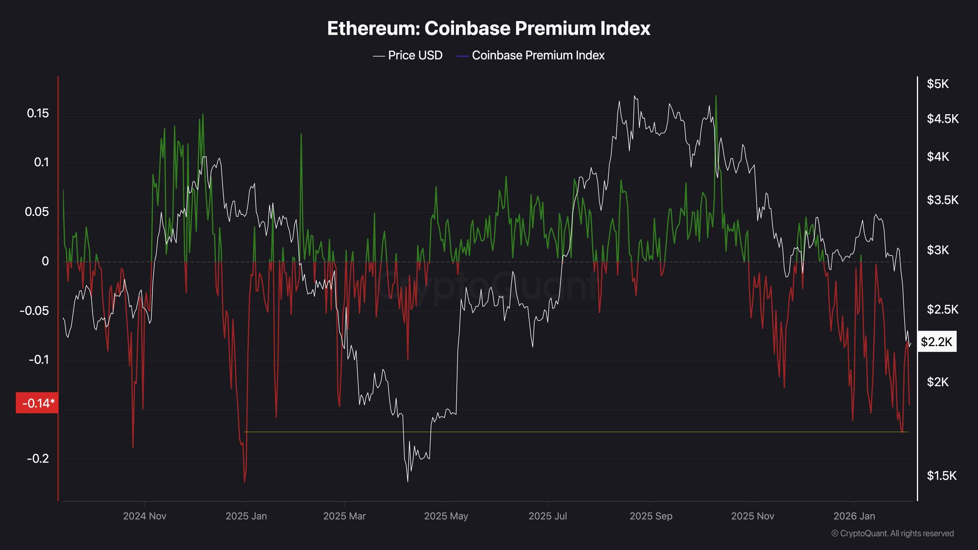Click the red -0.14* value badge
The image size is (978, 550).
tap(37, 403)
